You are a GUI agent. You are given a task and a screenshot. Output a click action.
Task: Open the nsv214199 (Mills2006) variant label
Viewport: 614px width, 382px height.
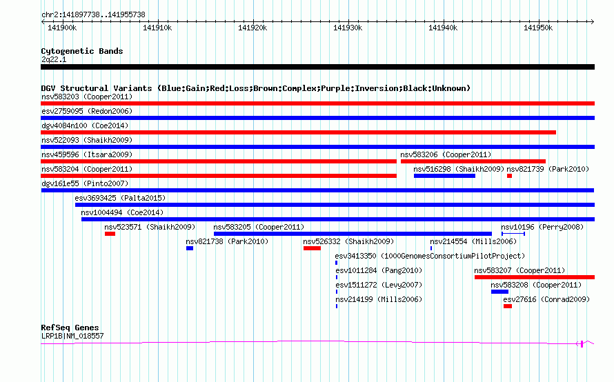coord(379,299)
